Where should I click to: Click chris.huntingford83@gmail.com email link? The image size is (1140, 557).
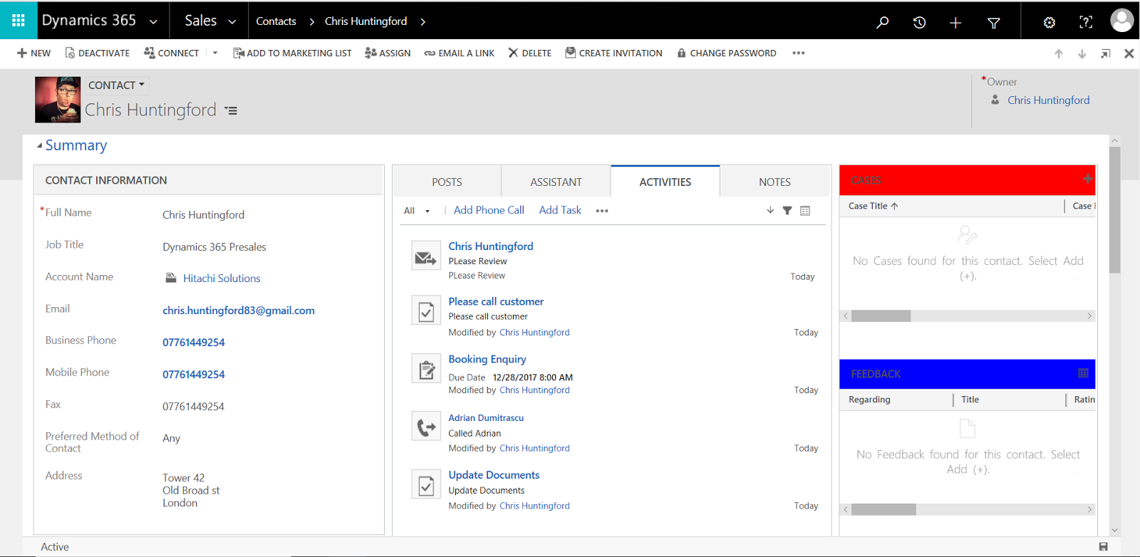(239, 311)
